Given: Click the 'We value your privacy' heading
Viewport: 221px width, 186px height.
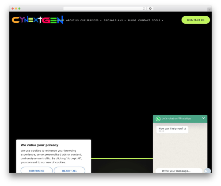Looking at the screenshot, I should 39,145.
